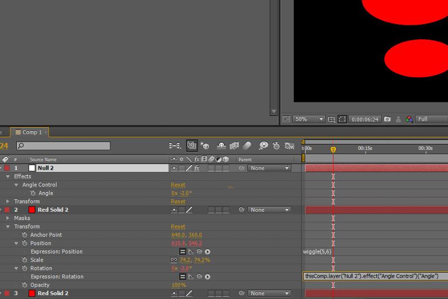448x299 pixels.
Task: Open the Show Channel RGB menu
Action: click(x=409, y=119)
